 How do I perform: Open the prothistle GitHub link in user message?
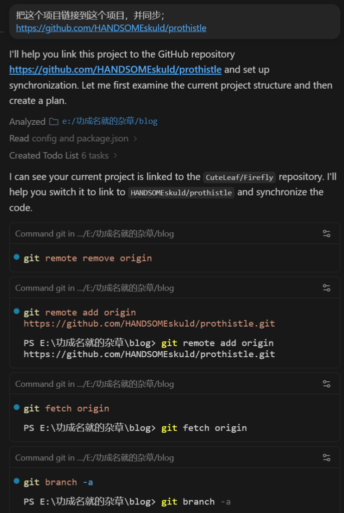111,28
